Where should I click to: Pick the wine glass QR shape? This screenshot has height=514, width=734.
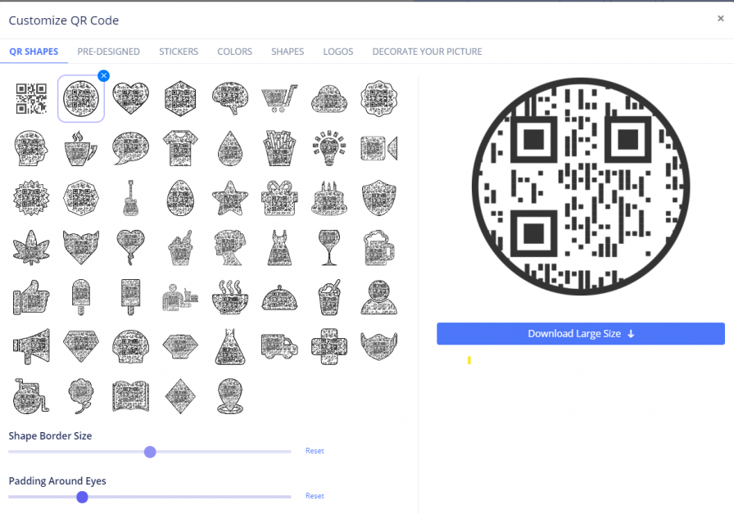click(x=329, y=247)
